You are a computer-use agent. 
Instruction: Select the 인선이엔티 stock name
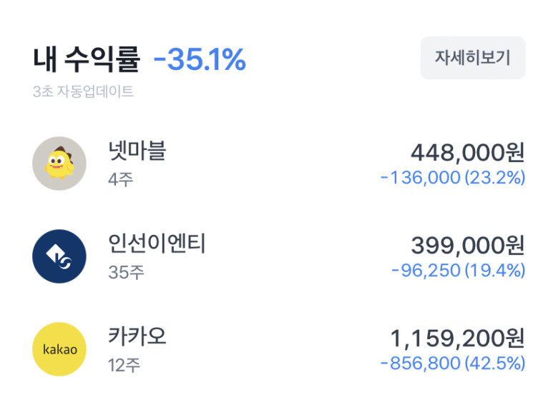[157, 243]
